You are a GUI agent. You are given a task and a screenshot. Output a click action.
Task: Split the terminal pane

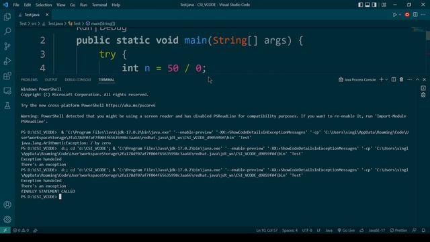click(394, 79)
